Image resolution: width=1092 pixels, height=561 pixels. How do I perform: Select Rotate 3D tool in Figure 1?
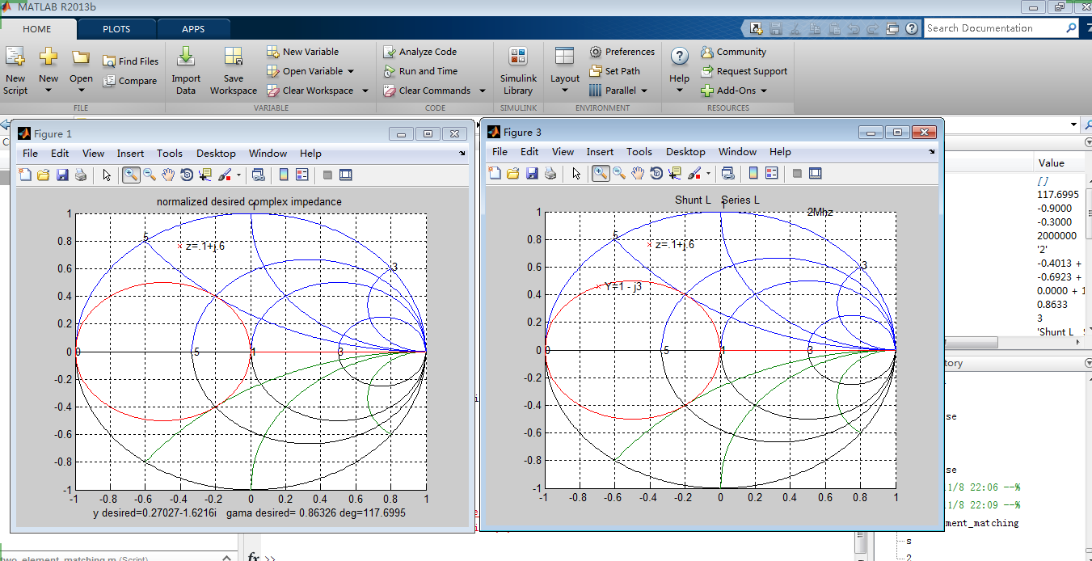point(187,175)
